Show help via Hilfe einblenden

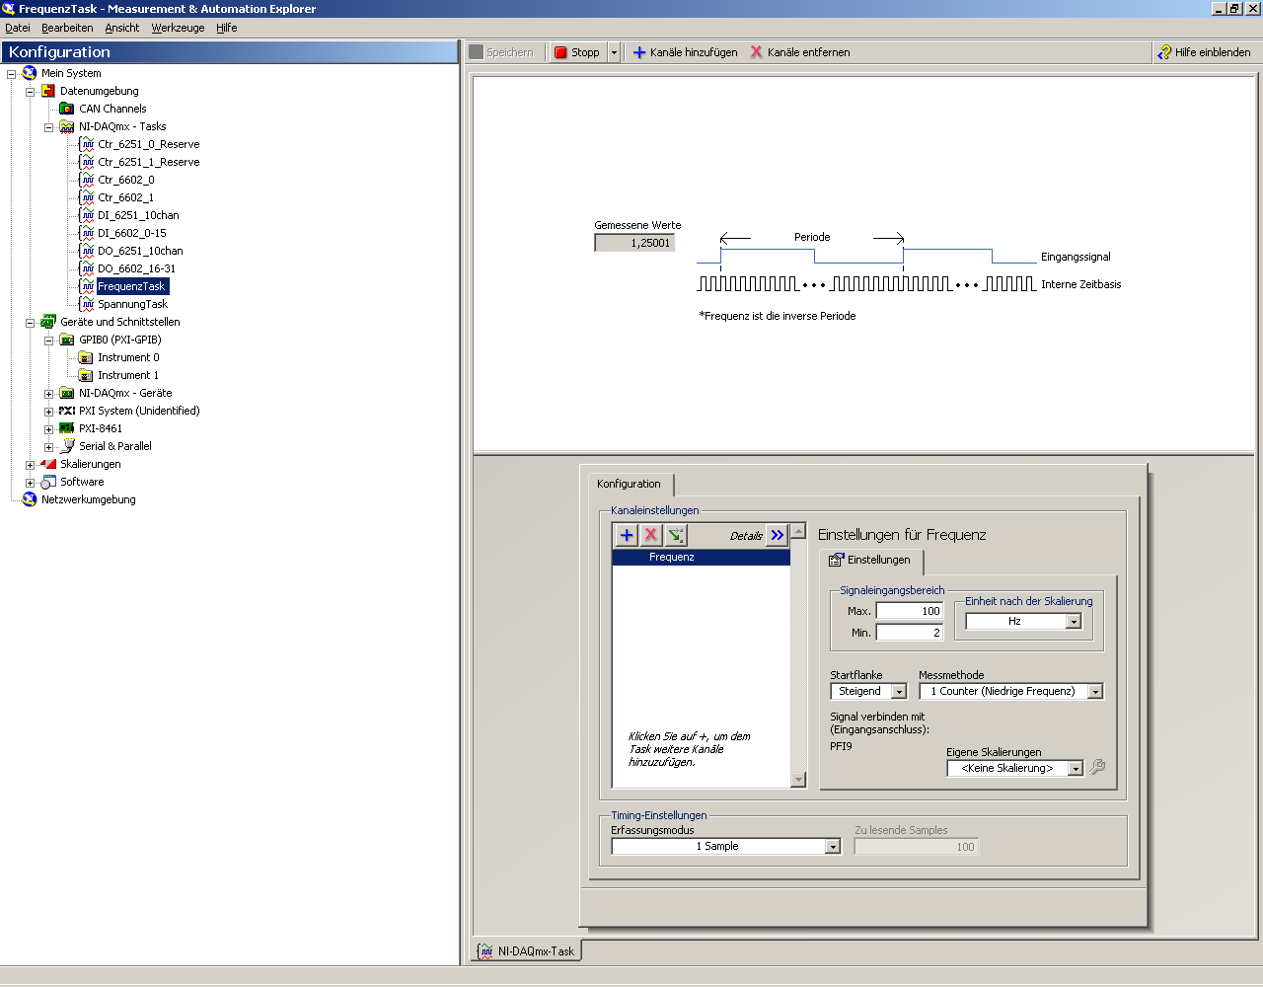tap(1204, 52)
